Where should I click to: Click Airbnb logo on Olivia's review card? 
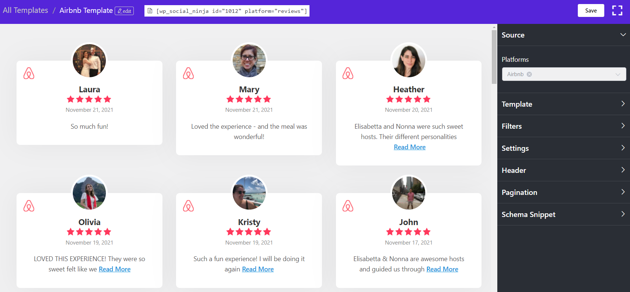[x=29, y=206]
